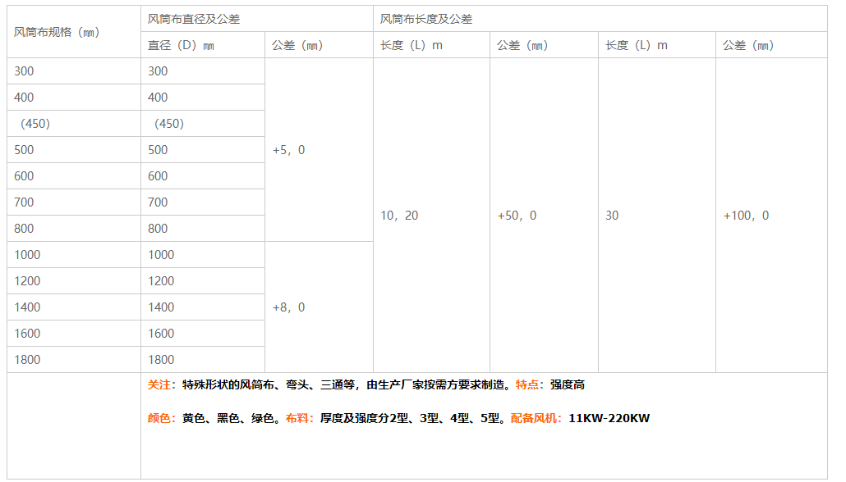Click the +5，0 tolerance cell

pyautogui.click(x=288, y=150)
